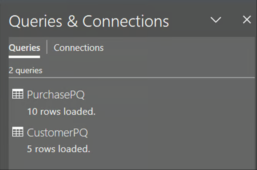Screen dimensions: 257x170
Task: Click the underline beneath the Queries tab
Action: click(24, 56)
